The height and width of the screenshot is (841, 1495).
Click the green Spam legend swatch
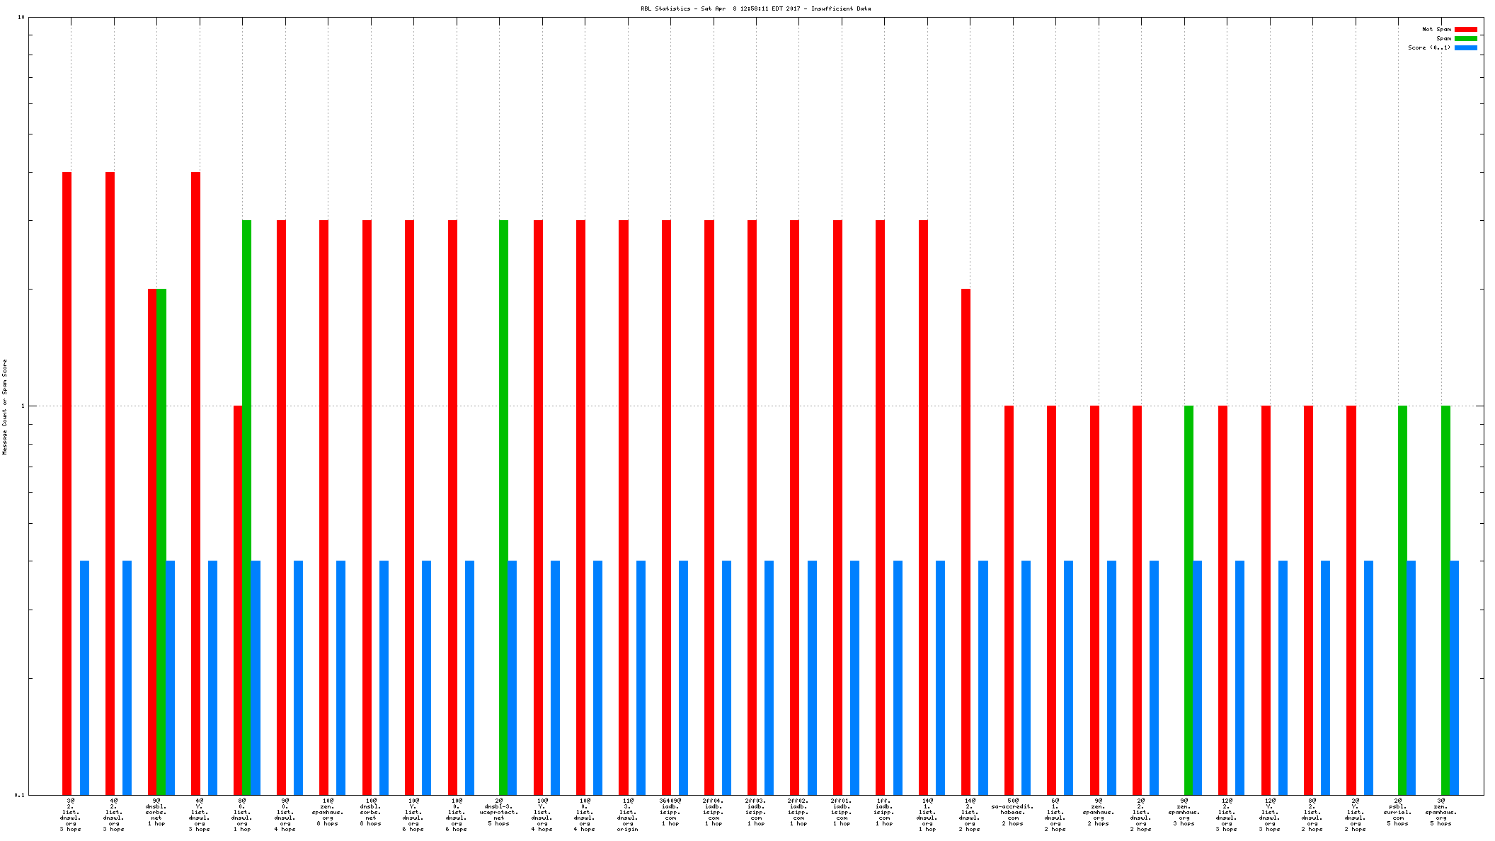1465,38
